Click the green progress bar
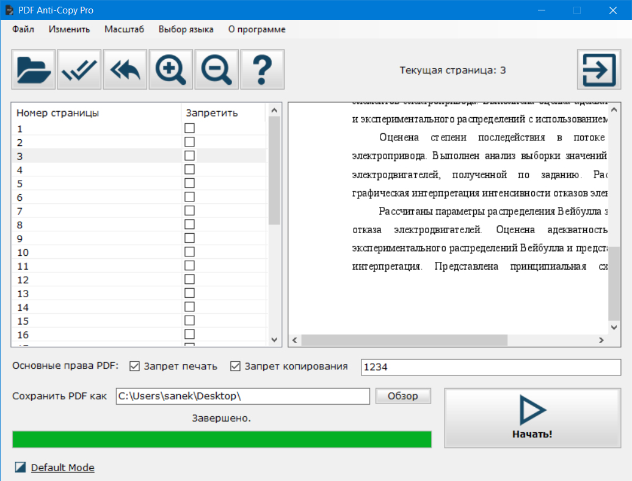 (222, 439)
